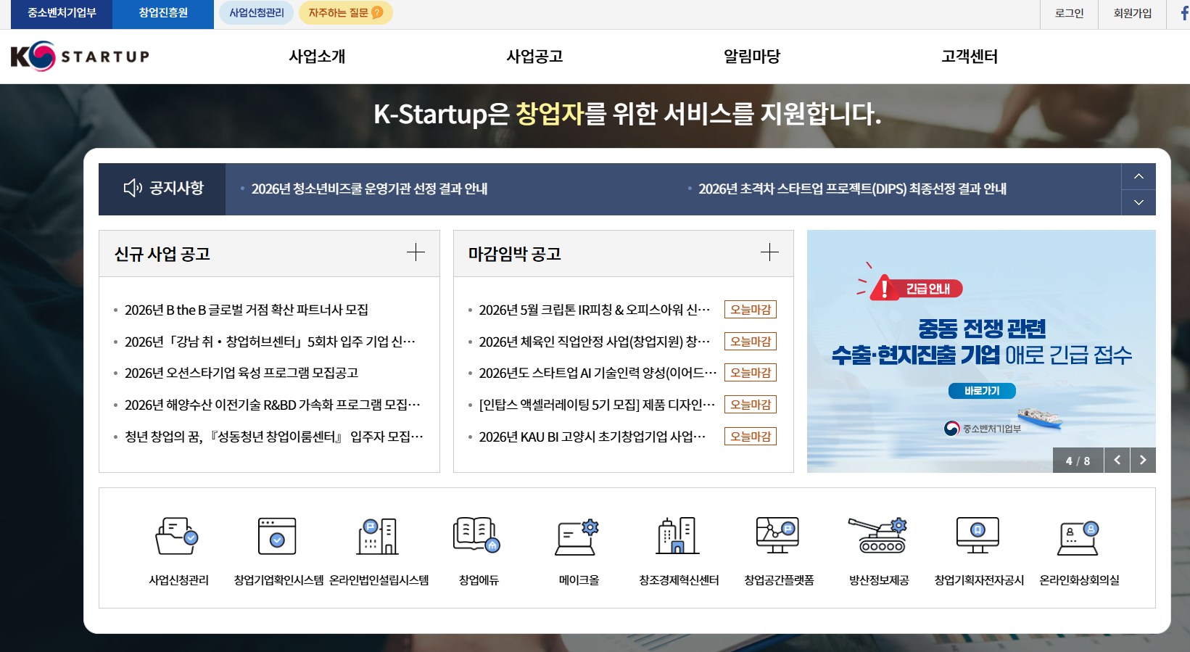Open 2026년 KAU BI 고양시 announcement

click(x=592, y=437)
